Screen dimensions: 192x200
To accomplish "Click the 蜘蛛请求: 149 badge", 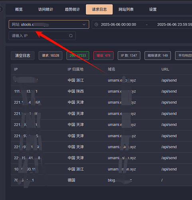I will coord(158,56).
